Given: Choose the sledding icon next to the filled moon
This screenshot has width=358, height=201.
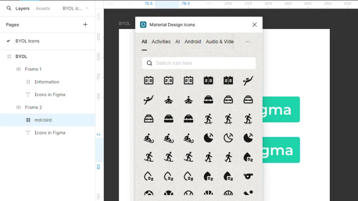Looking at the screenshot, I should click(188, 138).
